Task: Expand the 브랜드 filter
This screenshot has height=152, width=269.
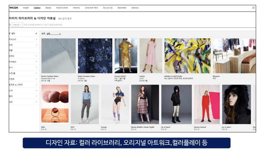Action: (x=36, y=56)
